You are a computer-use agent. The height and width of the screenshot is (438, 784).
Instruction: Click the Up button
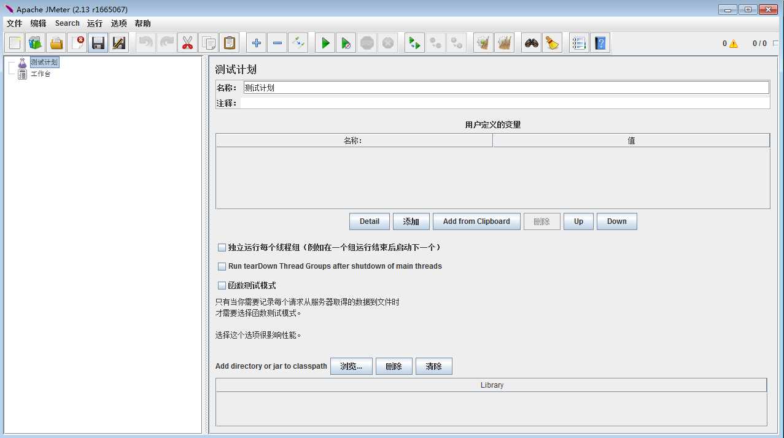[578, 221]
